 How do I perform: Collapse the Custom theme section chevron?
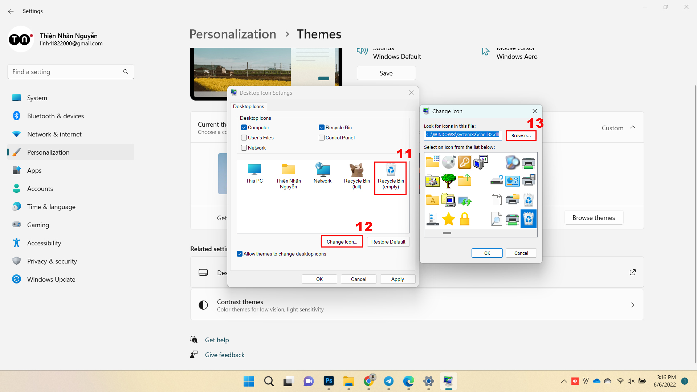coord(633,127)
